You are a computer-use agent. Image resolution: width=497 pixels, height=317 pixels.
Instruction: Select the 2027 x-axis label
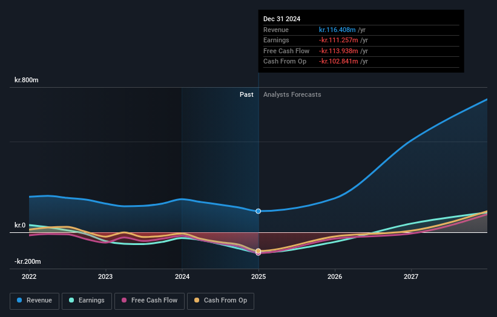click(x=411, y=276)
